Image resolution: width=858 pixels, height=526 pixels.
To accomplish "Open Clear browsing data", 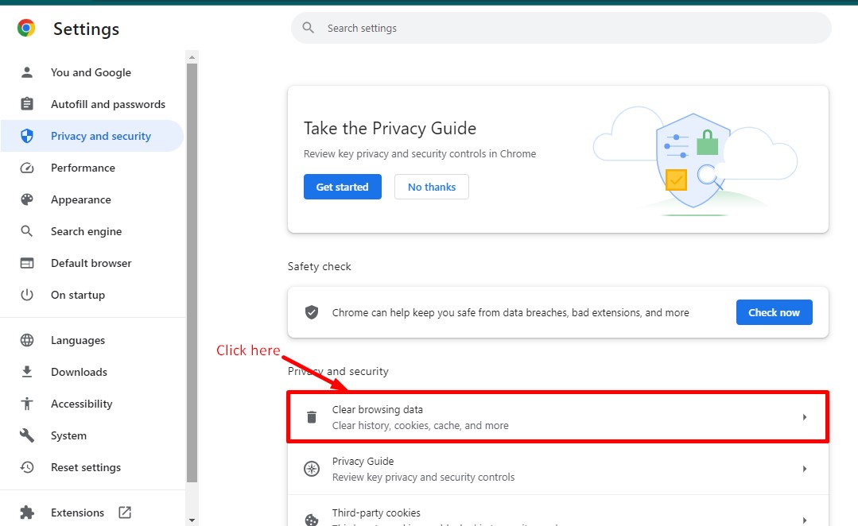I will coord(558,417).
